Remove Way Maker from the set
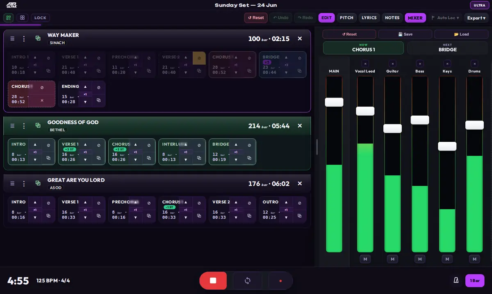Image resolution: width=492 pixels, height=294 pixels. (300, 39)
